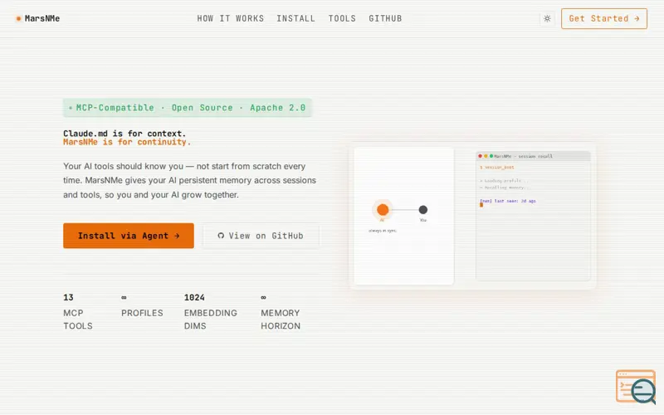
Task: Open the Tools nav link
Action: pyautogui.click(x=342, y=18)
